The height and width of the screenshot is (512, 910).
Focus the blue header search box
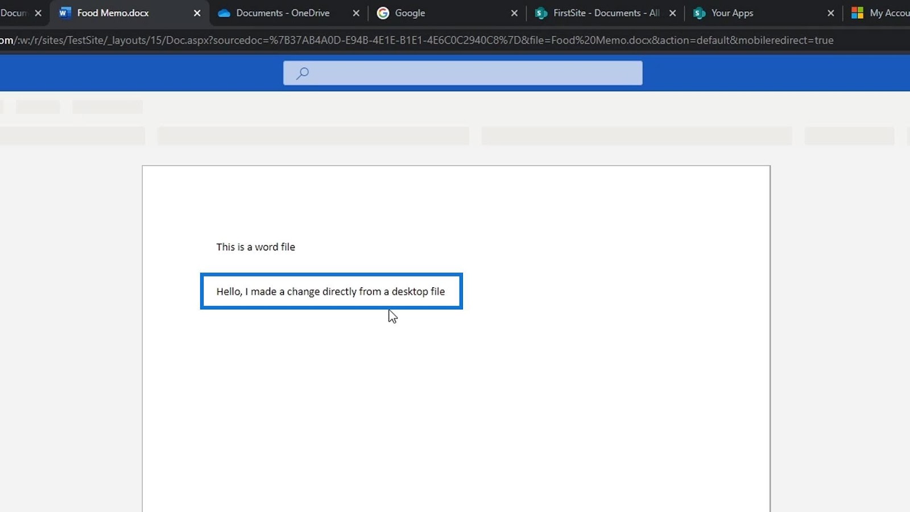click(463, 73)
